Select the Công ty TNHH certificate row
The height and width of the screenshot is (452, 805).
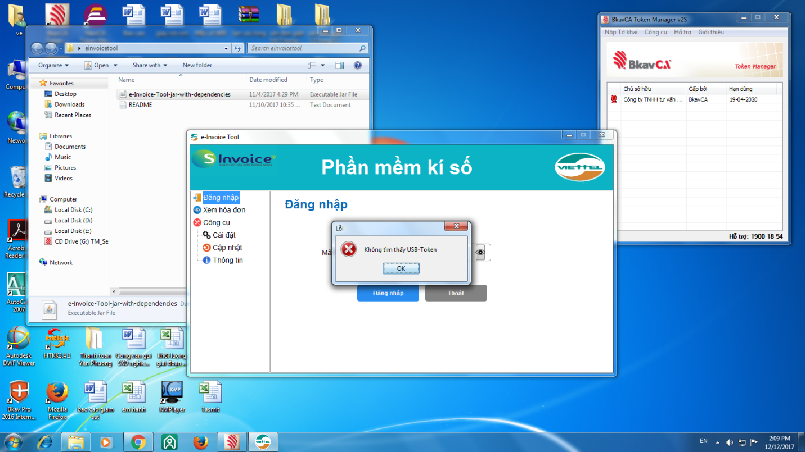pos(653,99)
